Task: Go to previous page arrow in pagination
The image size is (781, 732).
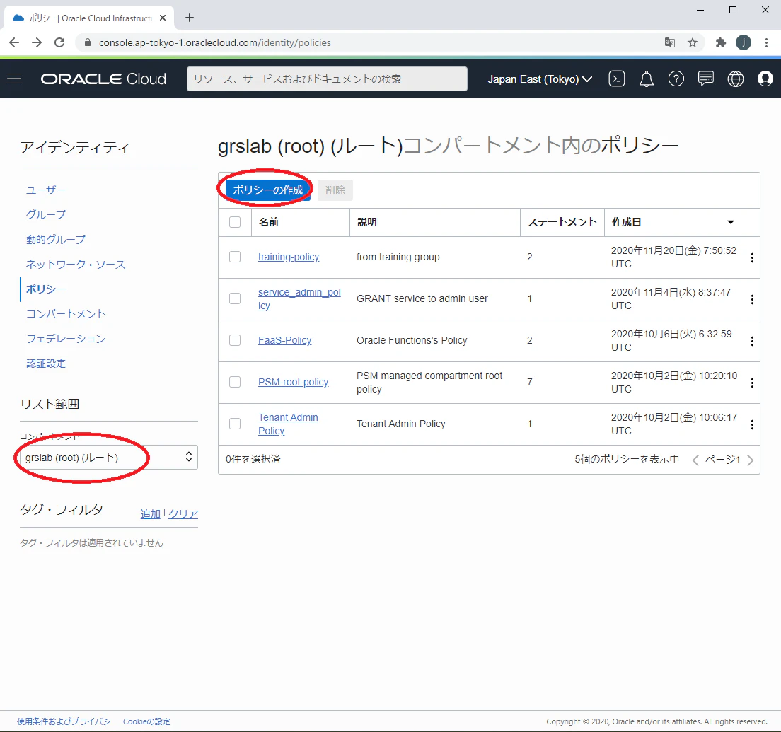Action: coord(696,460)
